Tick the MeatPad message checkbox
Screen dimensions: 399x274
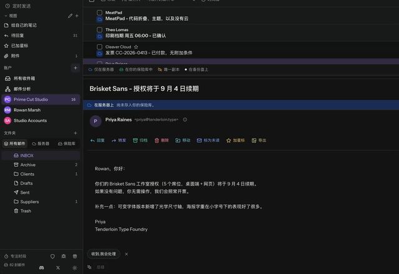pos(100,12)
